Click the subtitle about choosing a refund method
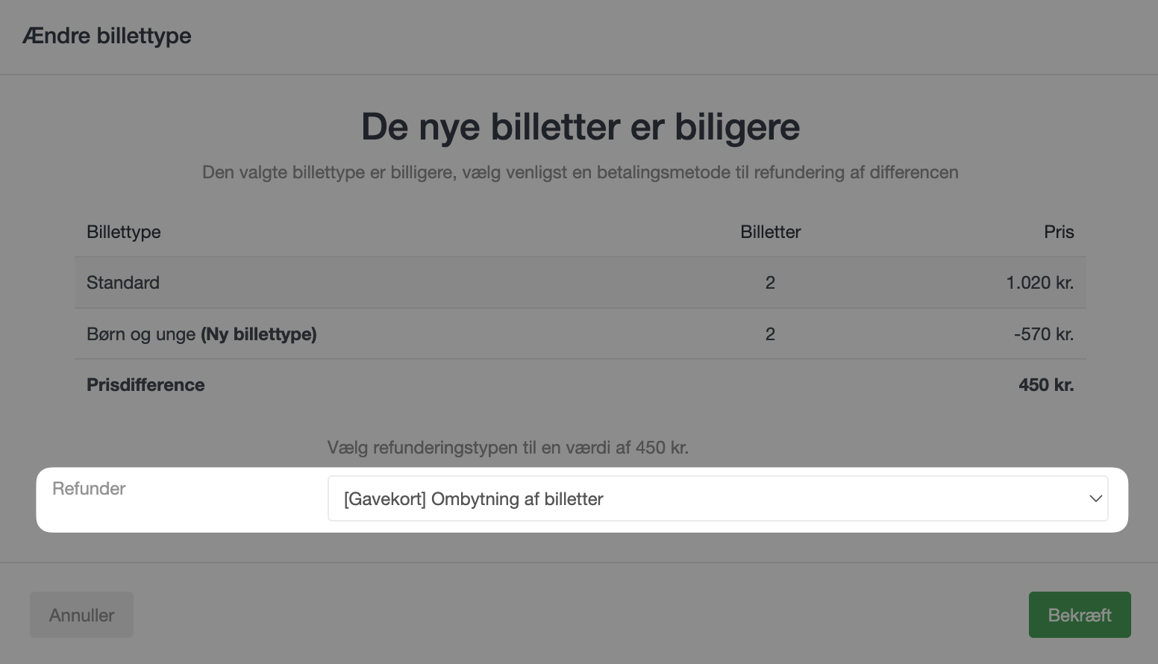Viewport: 1158px width, 664px height. coord(580,172)
